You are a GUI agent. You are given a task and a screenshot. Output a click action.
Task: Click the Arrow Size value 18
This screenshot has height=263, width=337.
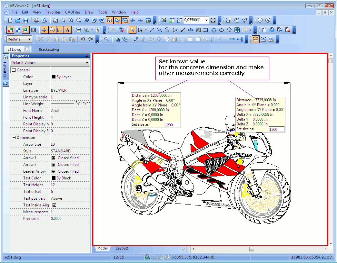(x=53, y=144)
